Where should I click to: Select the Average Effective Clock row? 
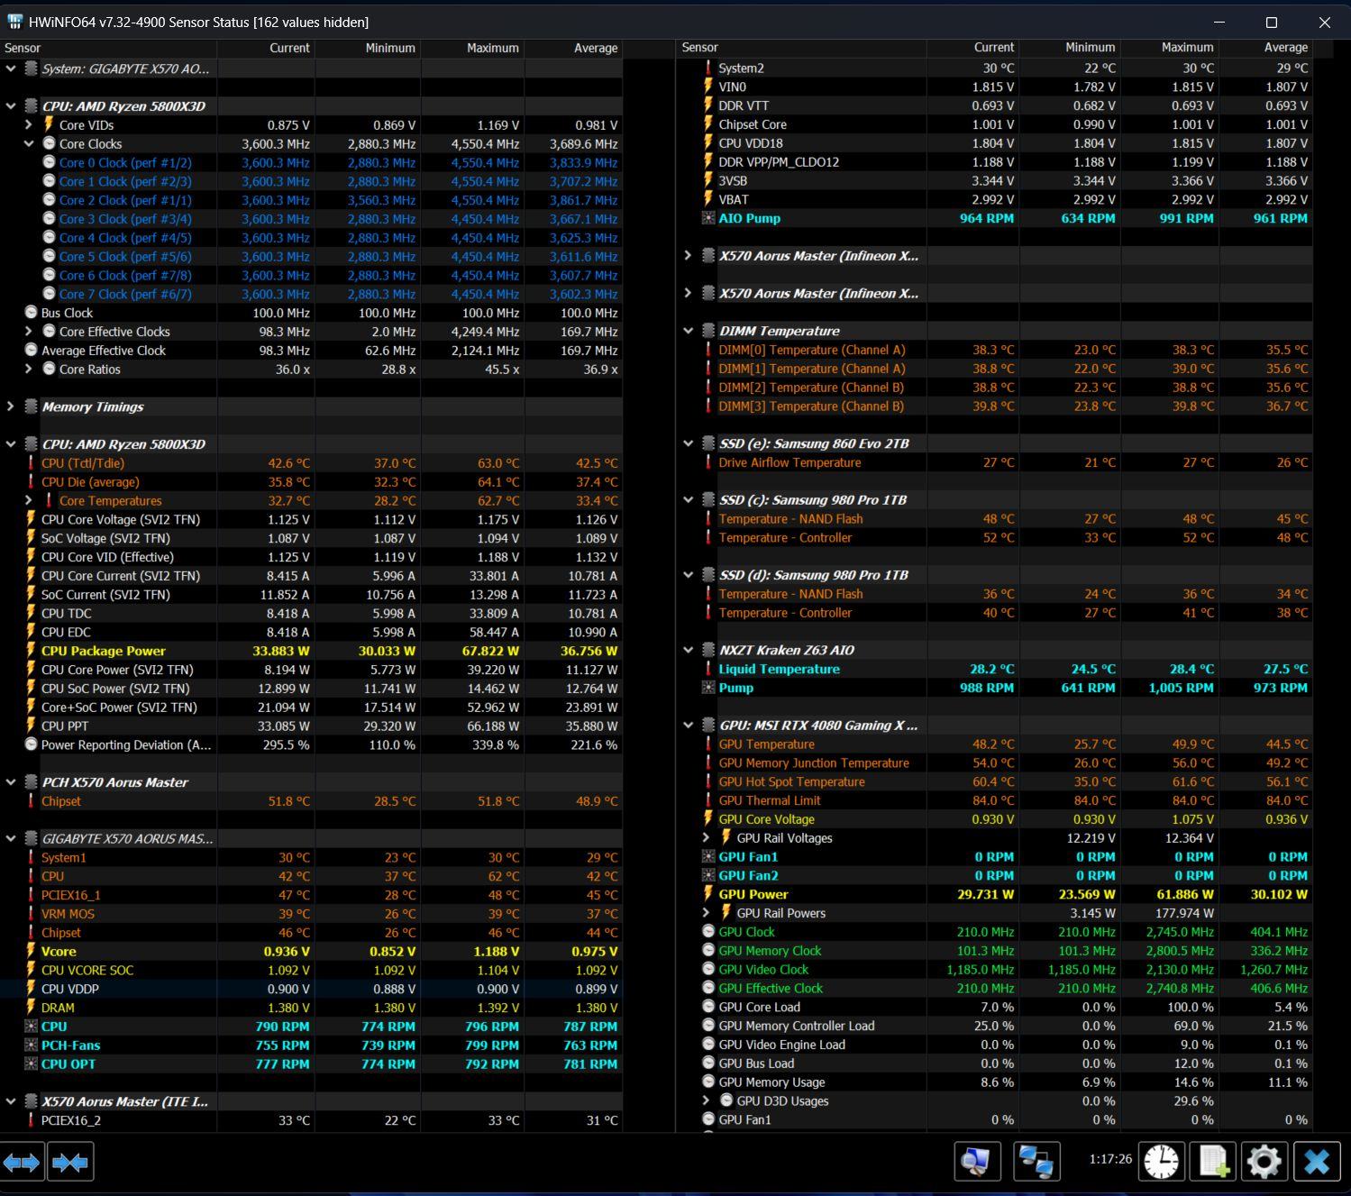tap(311, 351)
